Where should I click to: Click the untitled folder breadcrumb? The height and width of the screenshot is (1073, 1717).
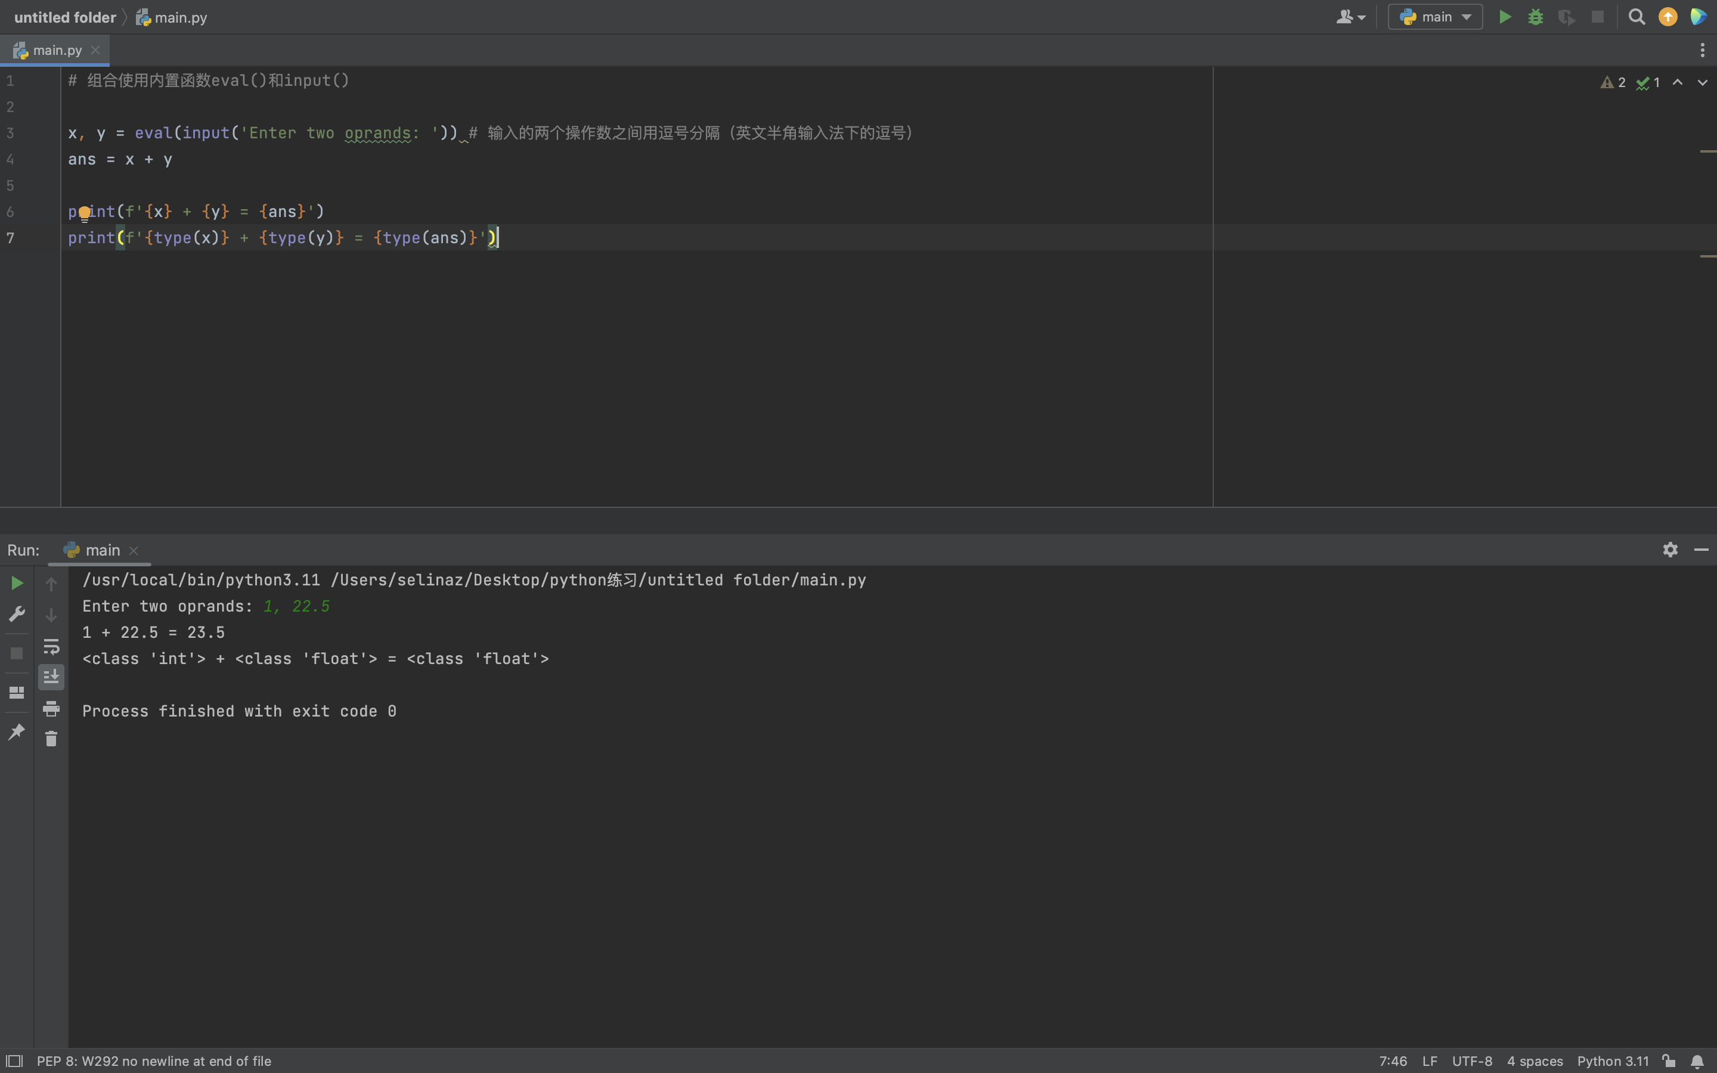click(x=64, y=18)
